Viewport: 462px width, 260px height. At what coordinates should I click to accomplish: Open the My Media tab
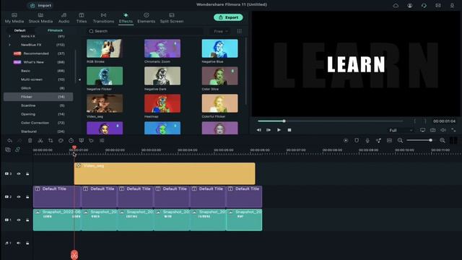pos(14,18)
